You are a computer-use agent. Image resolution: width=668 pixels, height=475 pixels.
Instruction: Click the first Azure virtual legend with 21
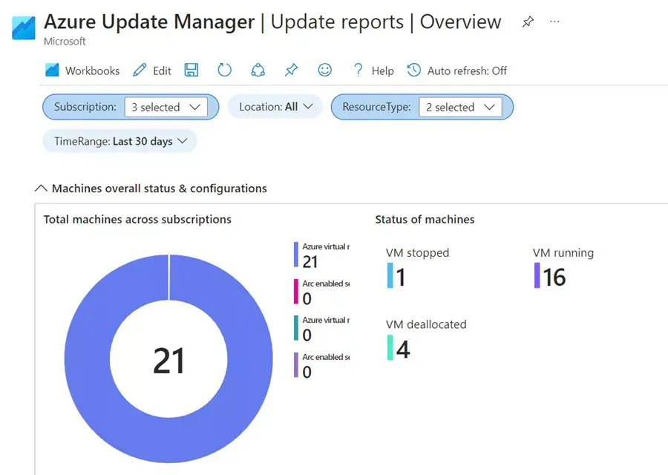(321, 255)
